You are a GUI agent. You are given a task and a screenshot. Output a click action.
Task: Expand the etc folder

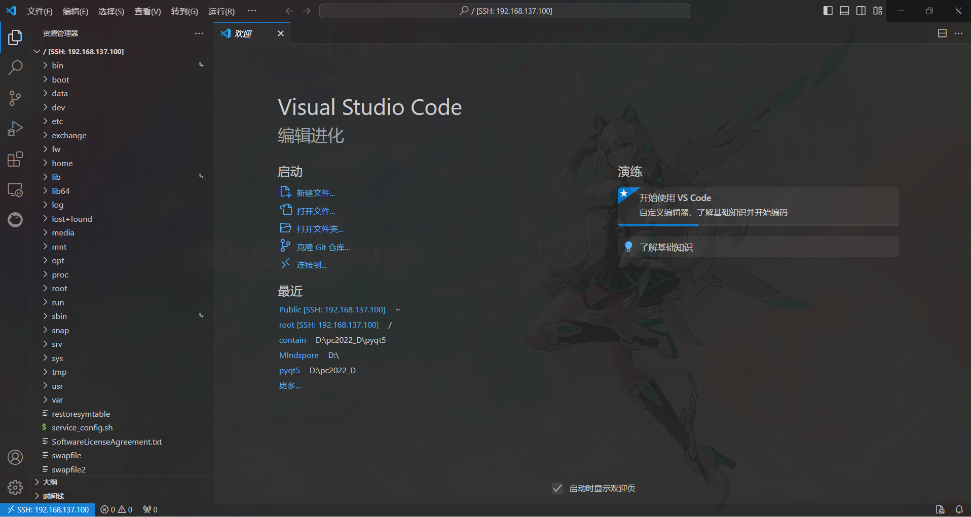pos(123,121)
